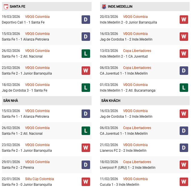The height and width of the screenshot is (192, 191).
Task: Click win badge for Inde.Medellin 2-0 Junior Barranquilla
Action: (x=184, y=20)
